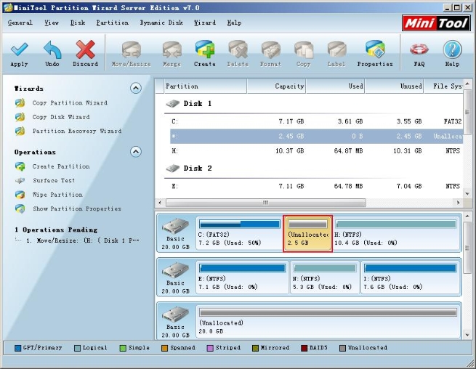This screenshot has height=369, width=476.
Task: Open the View menu
Action: tap(52, 23)
